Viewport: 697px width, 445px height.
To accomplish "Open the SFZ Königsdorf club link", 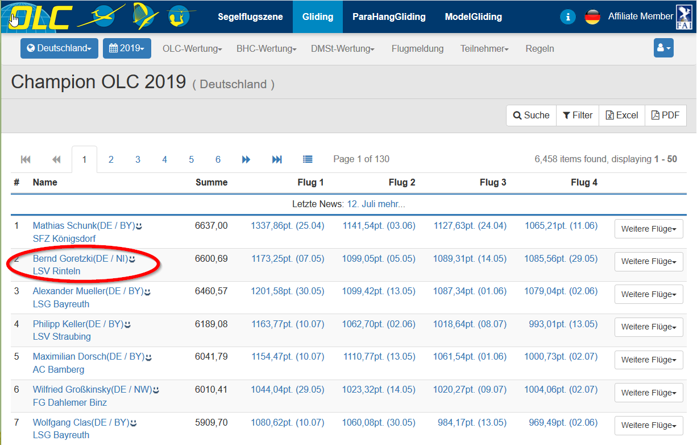I will point(64,238).
